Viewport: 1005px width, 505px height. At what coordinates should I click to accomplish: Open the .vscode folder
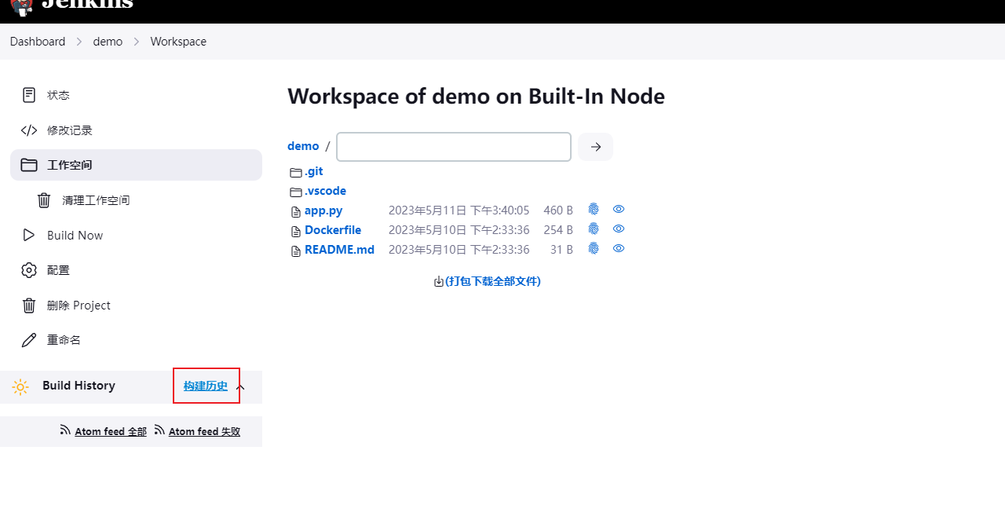(x=325, y=191)
